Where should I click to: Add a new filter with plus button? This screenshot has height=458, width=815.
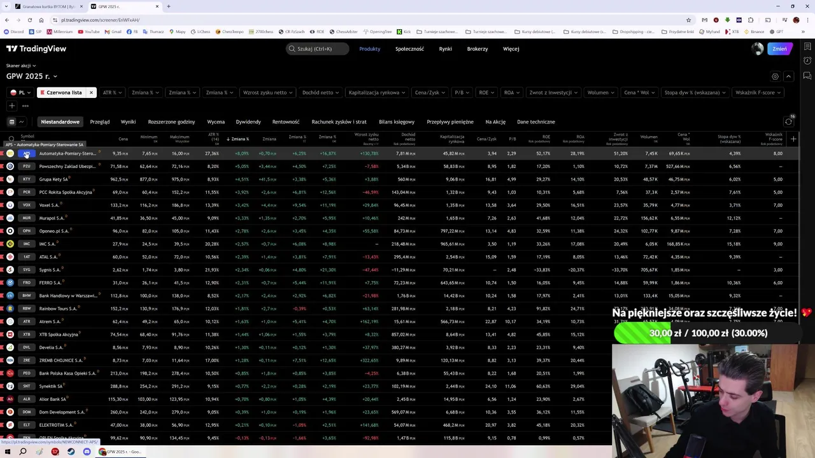click(x=11, y=106)
